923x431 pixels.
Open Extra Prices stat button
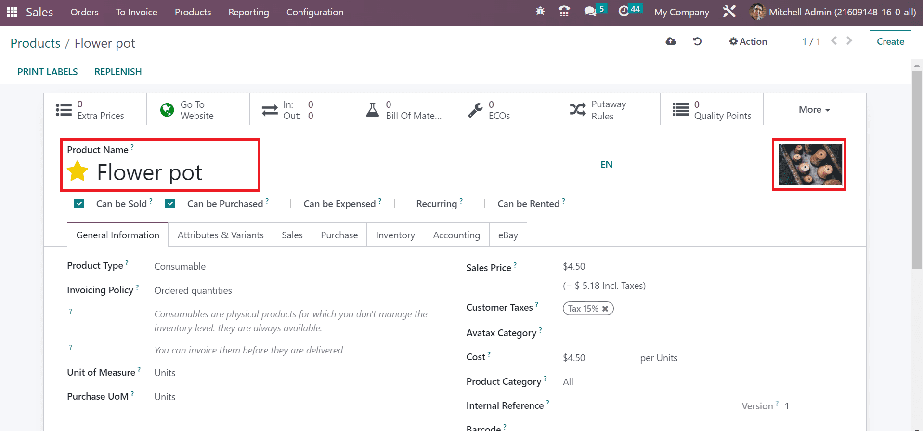point(95,110)
